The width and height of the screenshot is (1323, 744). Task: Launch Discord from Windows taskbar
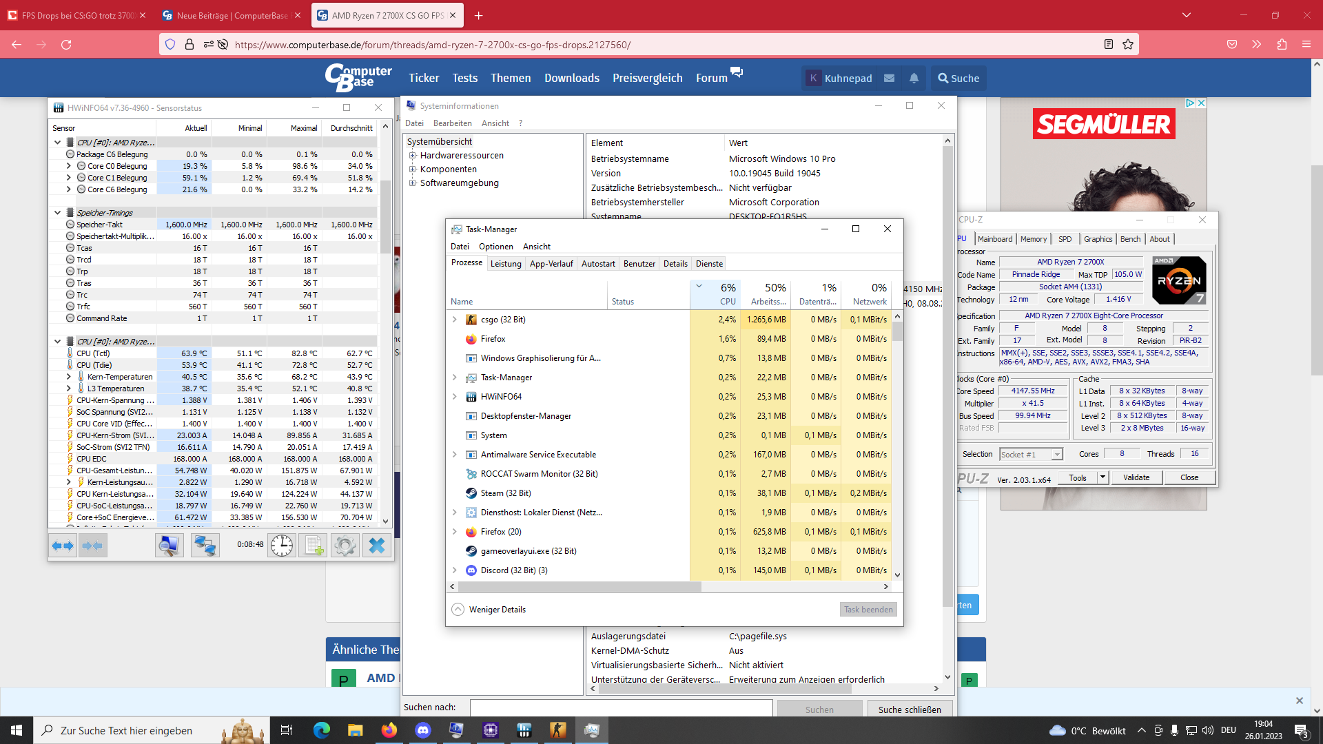(x=423, y=730)
